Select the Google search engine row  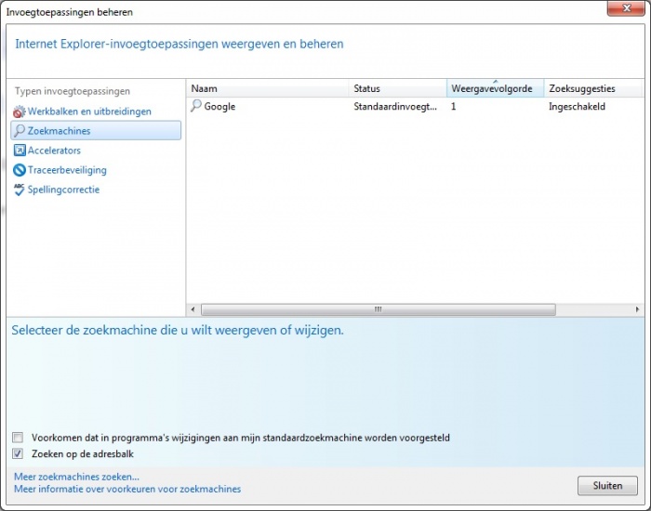tap(415, 107)
